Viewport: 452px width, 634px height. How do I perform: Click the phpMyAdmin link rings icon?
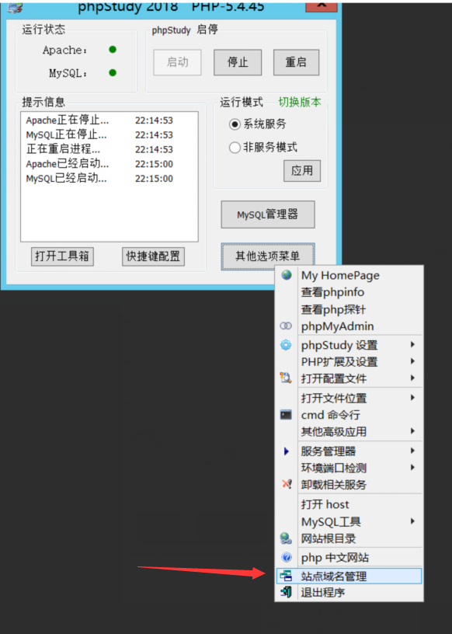click(286, 326)
